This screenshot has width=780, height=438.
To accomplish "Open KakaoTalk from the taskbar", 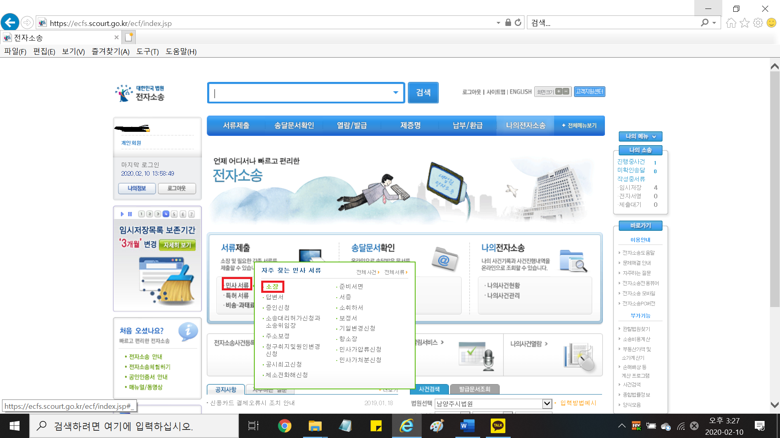I will pos(498,426).
